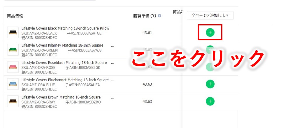Add the Roseblush product using its plus icon

[210, 67]
